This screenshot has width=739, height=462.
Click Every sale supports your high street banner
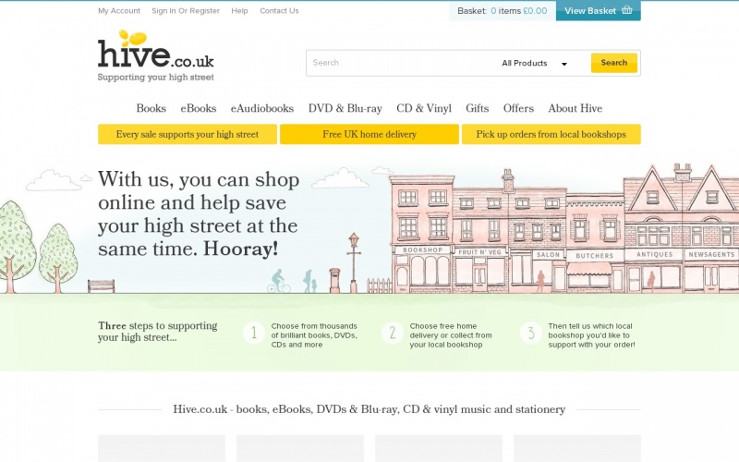pos(188,134)
